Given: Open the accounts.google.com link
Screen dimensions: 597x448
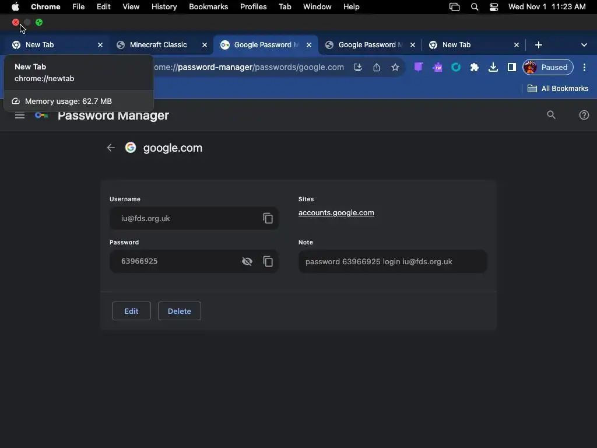Looking at the screenshot, I should pos(336,212).
